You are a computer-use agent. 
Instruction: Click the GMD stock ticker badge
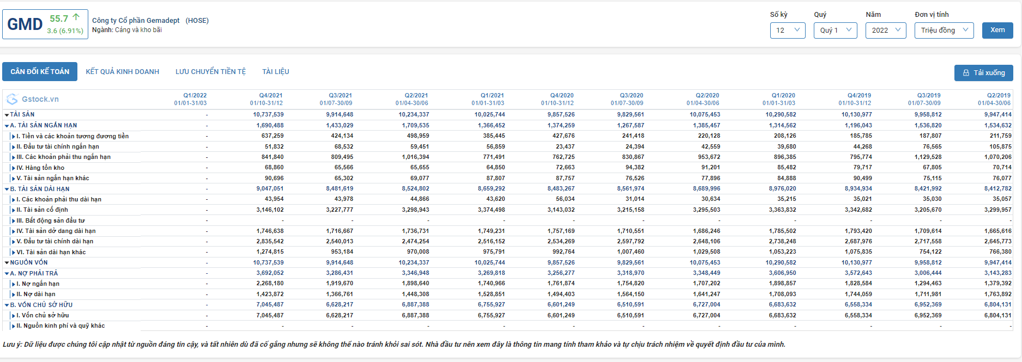click(25, 24)
